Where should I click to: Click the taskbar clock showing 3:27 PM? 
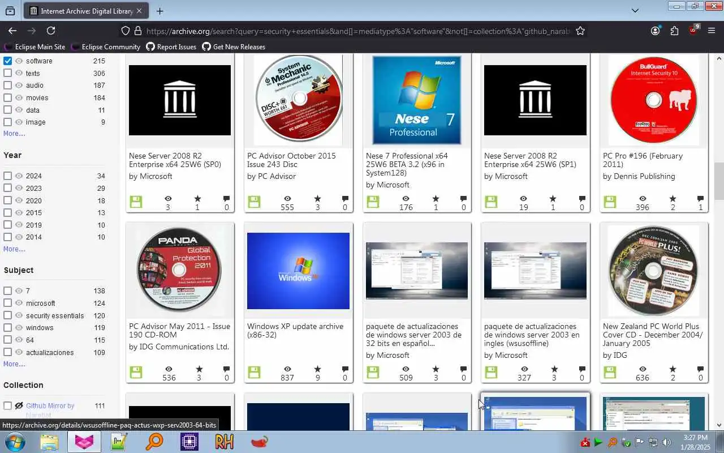pos(695,442)
